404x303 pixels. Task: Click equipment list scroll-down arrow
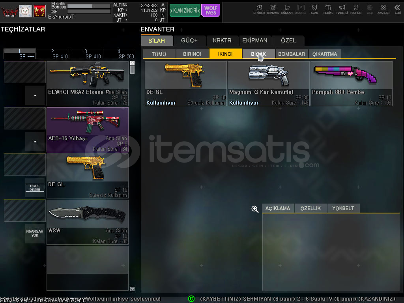(x=133, y=289)
